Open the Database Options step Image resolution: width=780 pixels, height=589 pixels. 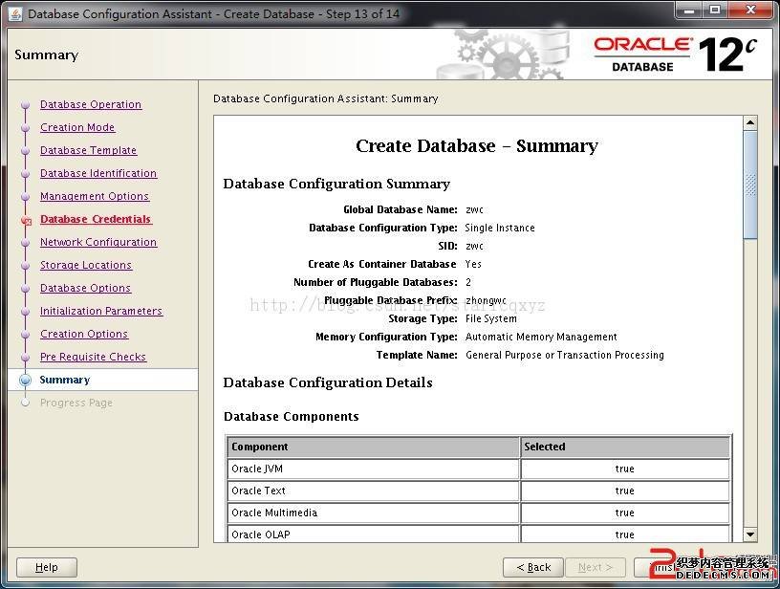85,289
